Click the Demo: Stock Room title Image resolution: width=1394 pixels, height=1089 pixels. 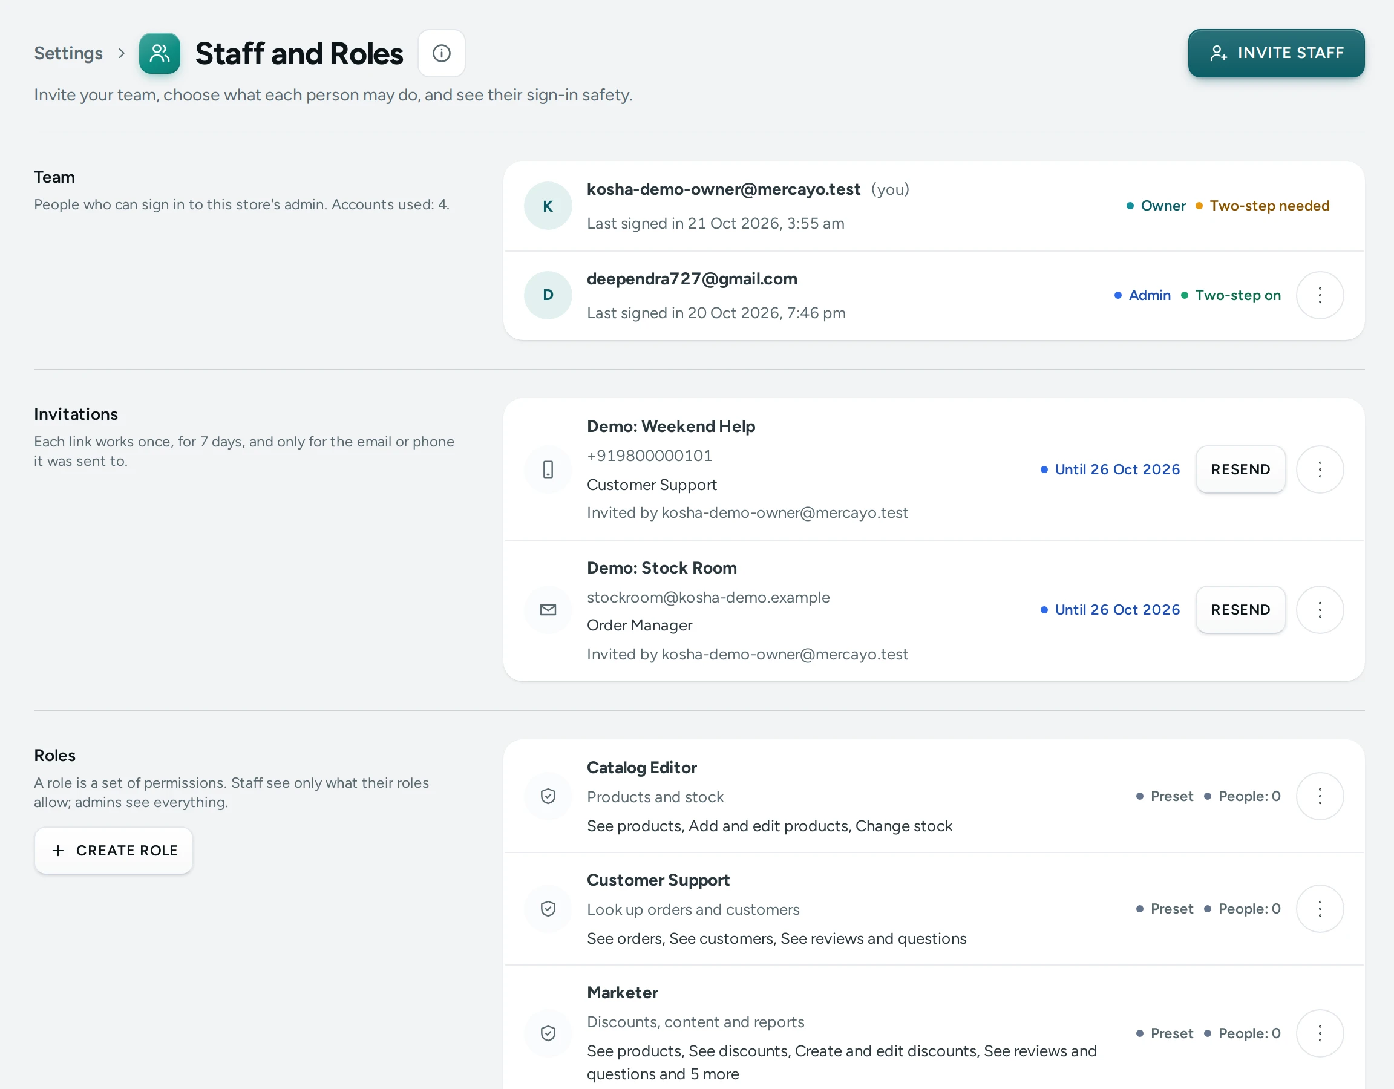(x=662, y=568)
